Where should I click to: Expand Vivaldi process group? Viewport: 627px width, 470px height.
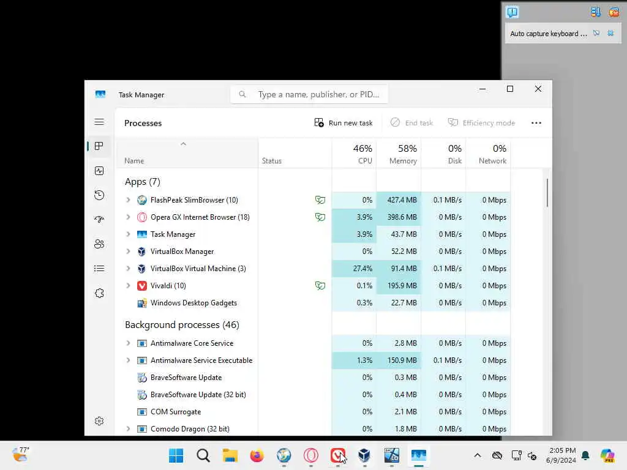click(x=128, y=286)
